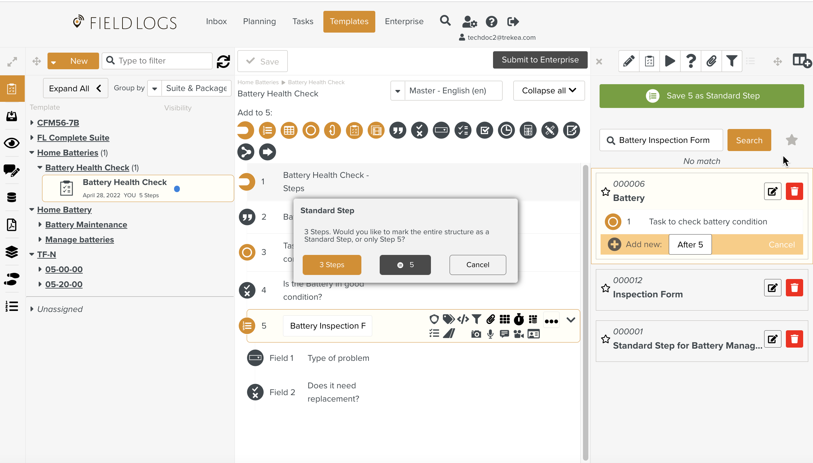Click Save 5 as Standard Step
This screenshot has height=463, width=813.
pos(702,96)
